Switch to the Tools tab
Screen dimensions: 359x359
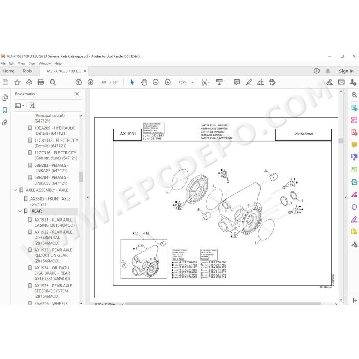[27, 71]
